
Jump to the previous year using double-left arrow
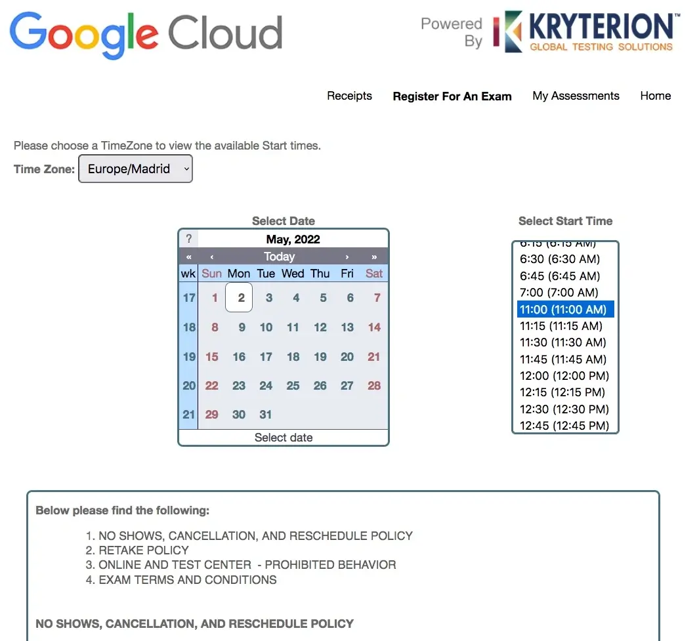click(x=188, y=256)
